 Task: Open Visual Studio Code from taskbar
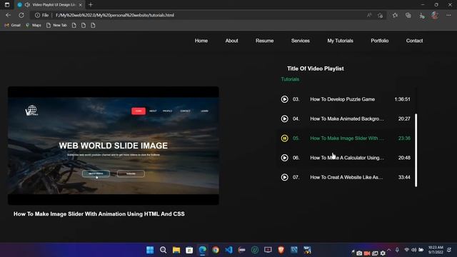(x=228, y=250)
